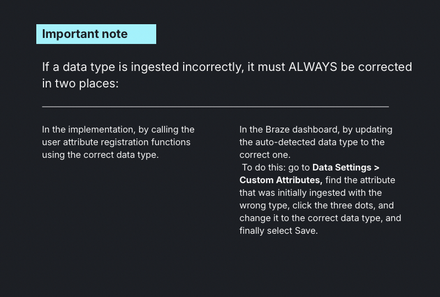The image size is (440, 297).
Task: Click the "wrong type, click the three dots, and" line
Action: [x=316, y=206]
